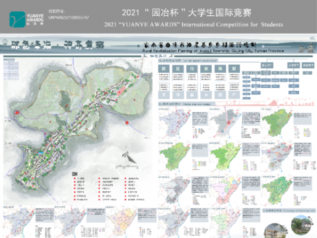Click the pink skyline silhouette with mountain
Screen dimensions: 317x238
pyautogui.click(x=265, y=103)
